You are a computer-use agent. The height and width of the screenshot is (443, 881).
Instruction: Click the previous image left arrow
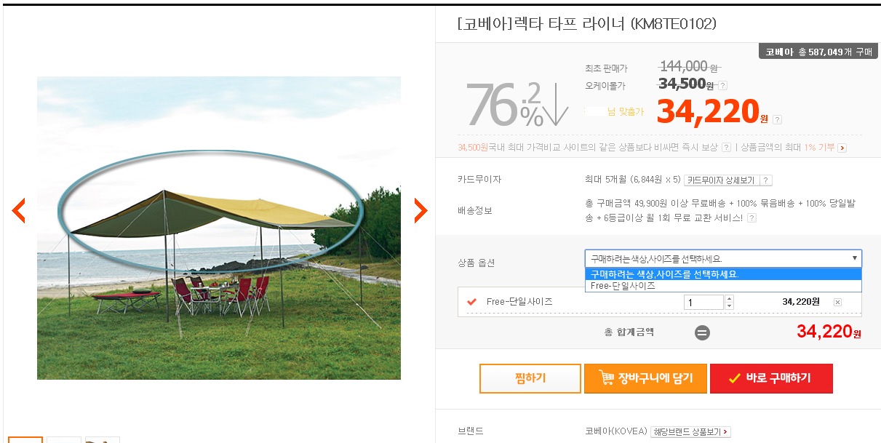click(19, 210)
